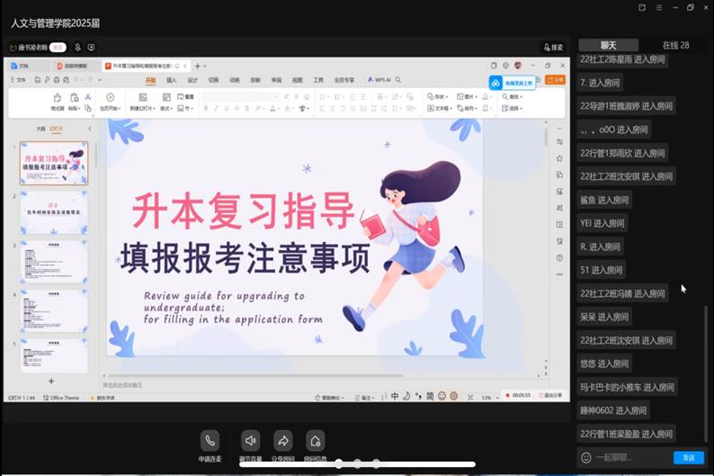The image size is (714, 476).
Task: Click the 排麦 button at top right
Action: click(x=553, y=47)
